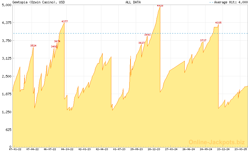Image resolution: width=248 pixels, height=152 pixels.
Task: Click the 4335 peak value label
Action: coord(219,23)
